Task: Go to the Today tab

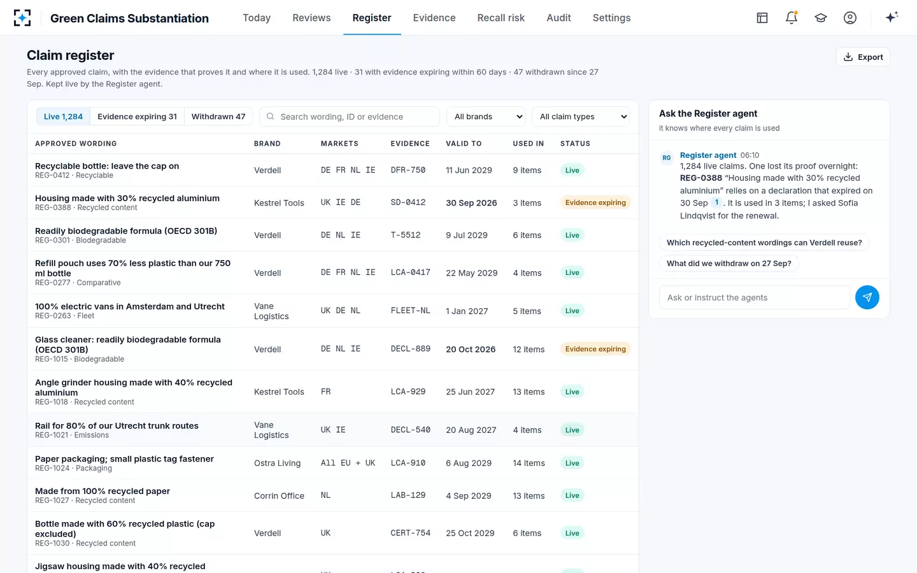Action: pyautogui.click(x=257, y=18)
